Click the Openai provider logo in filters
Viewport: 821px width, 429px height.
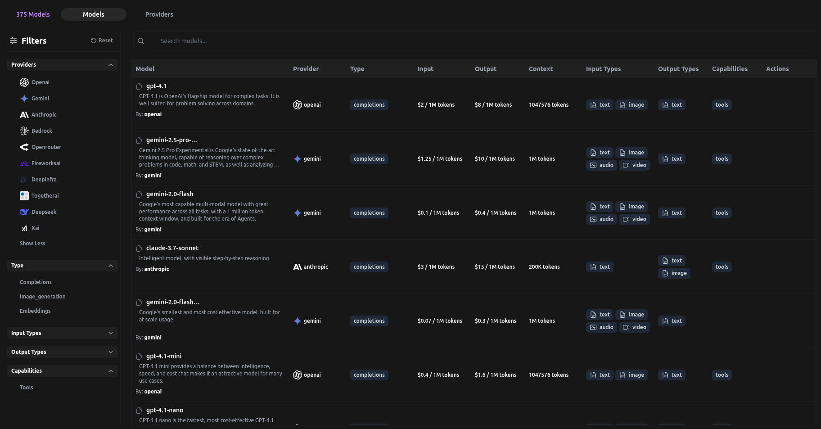click(x=24, y=82)
